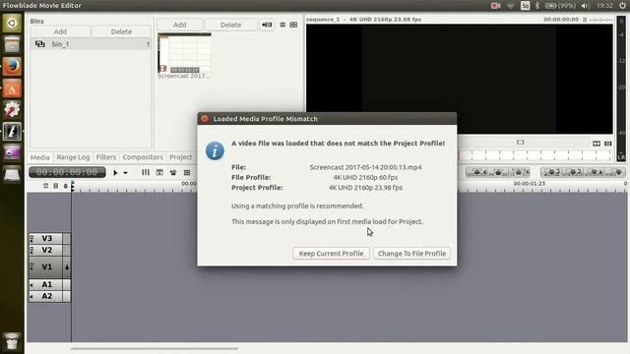This screenshot has height=354, width=630.
Task: Add a media file to the bin
Action: pos(179,25)
